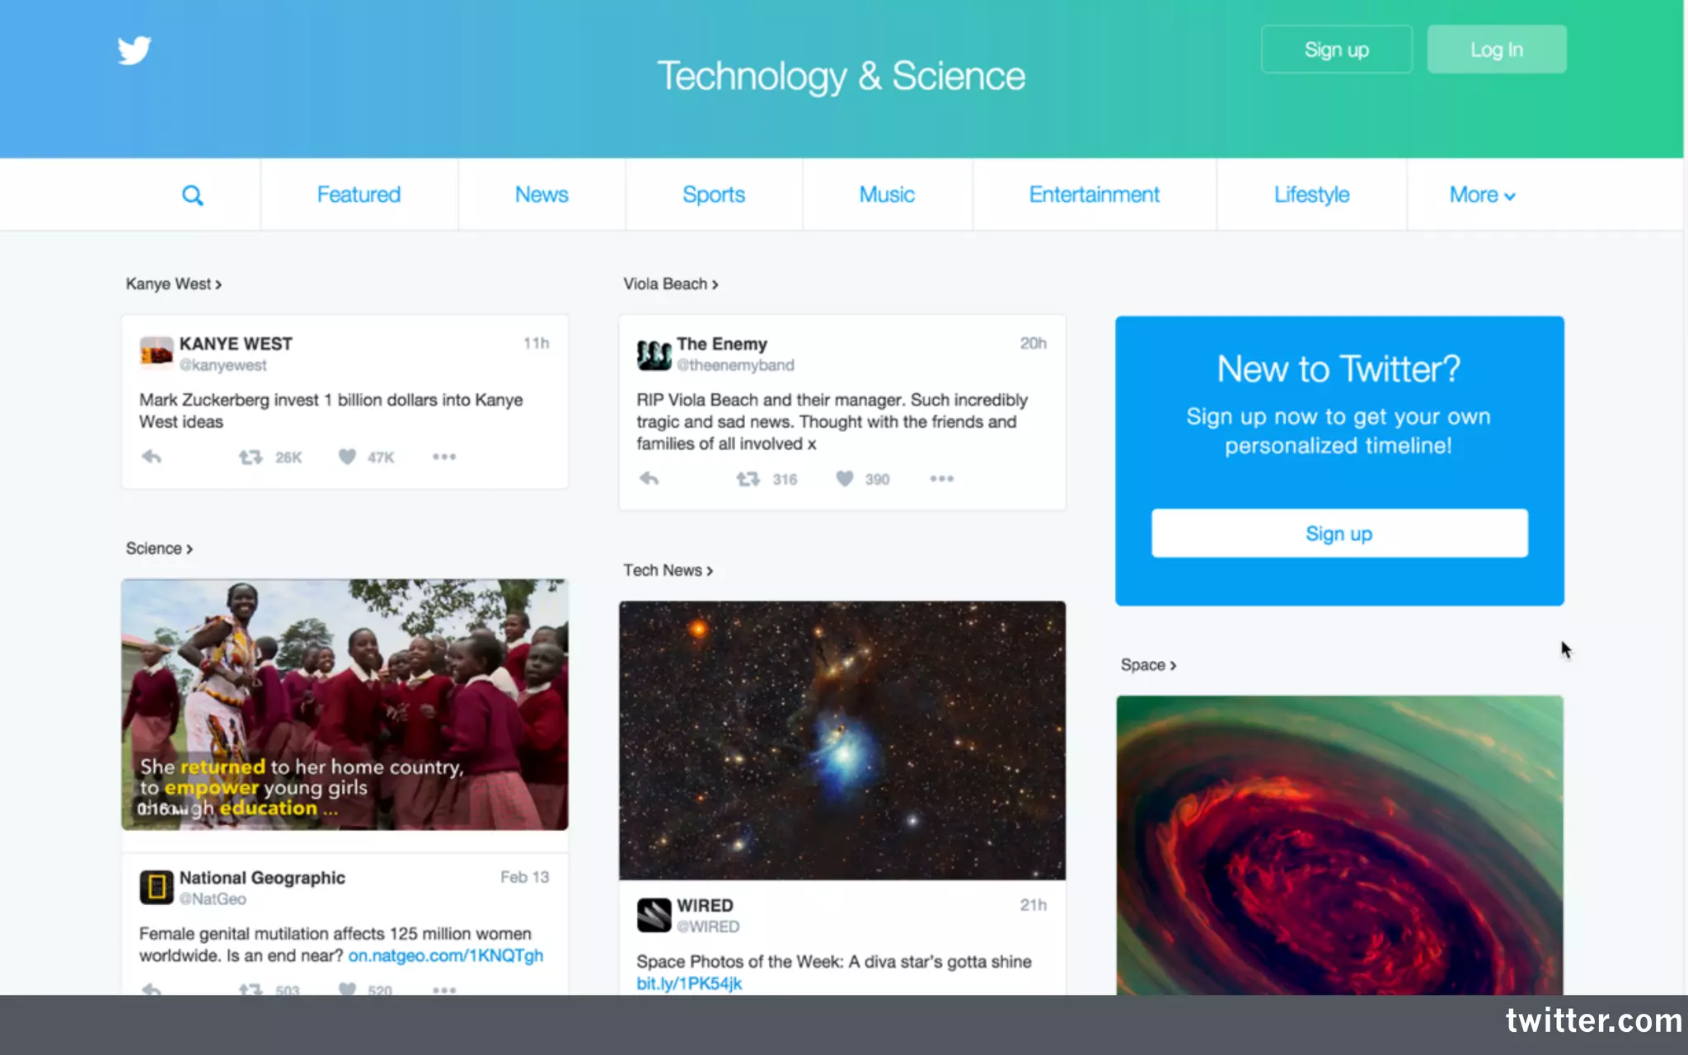Retweet the Kanye West tweet
The width and height of the screenshot is (1688, 1055).
[x=251, y=457]
